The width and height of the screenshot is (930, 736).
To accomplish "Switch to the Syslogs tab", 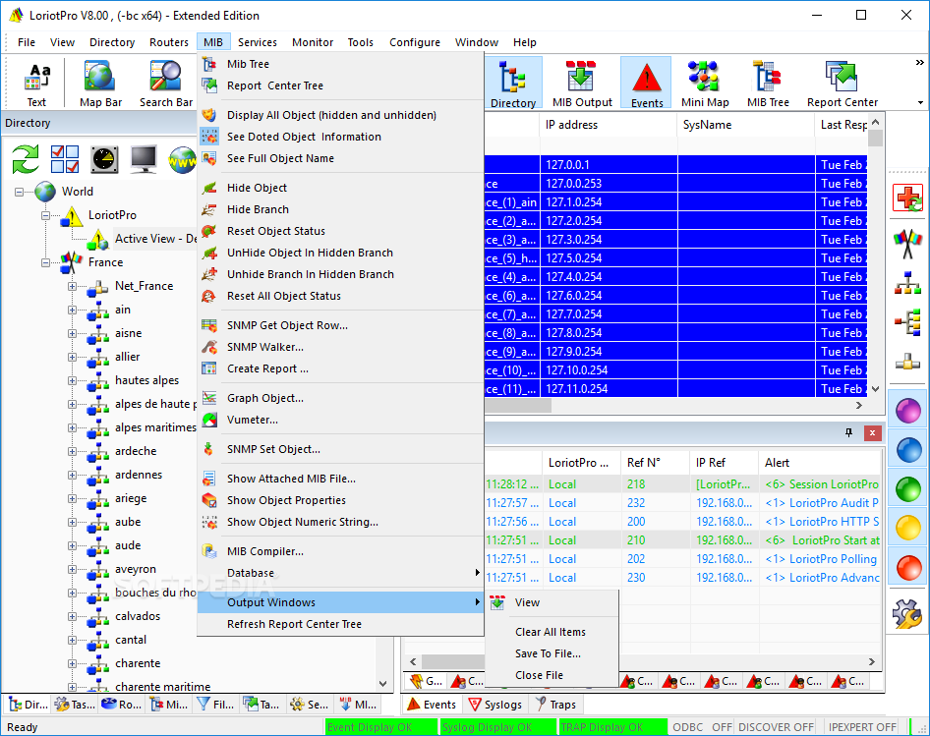I will pyautogui.click(x=495, y=705).
